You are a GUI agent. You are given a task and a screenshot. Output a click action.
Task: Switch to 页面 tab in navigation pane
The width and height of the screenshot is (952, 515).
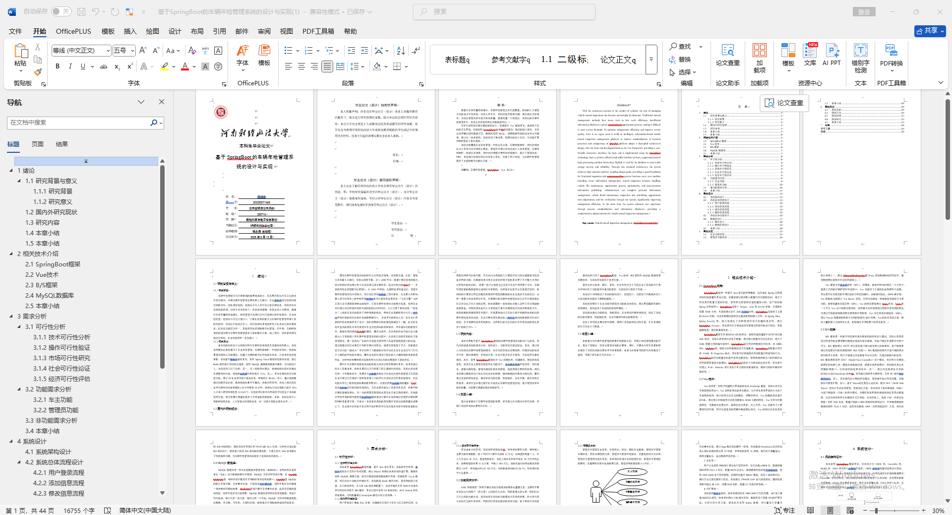(x=38, y=144)
